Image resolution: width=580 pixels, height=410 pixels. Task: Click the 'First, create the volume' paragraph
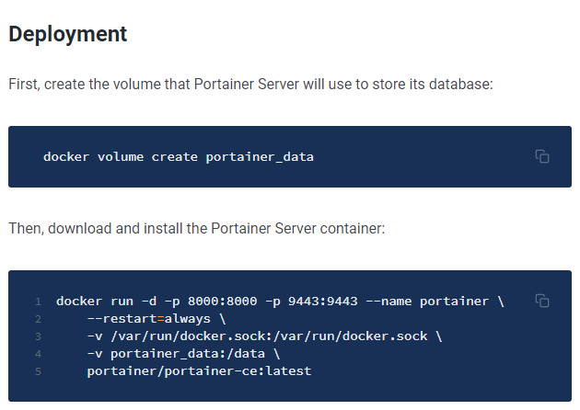click(x=250, y=85)
